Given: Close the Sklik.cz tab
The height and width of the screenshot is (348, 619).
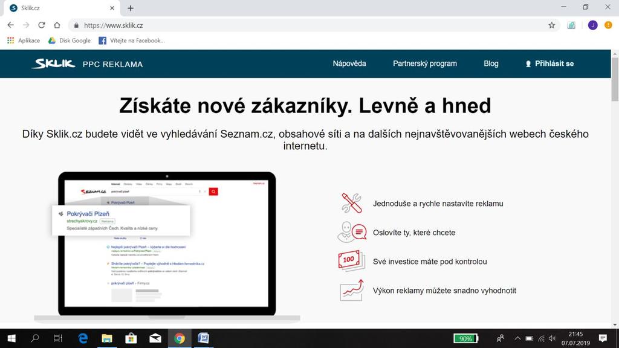Looking at the screenshot, I should pos(112,8).
